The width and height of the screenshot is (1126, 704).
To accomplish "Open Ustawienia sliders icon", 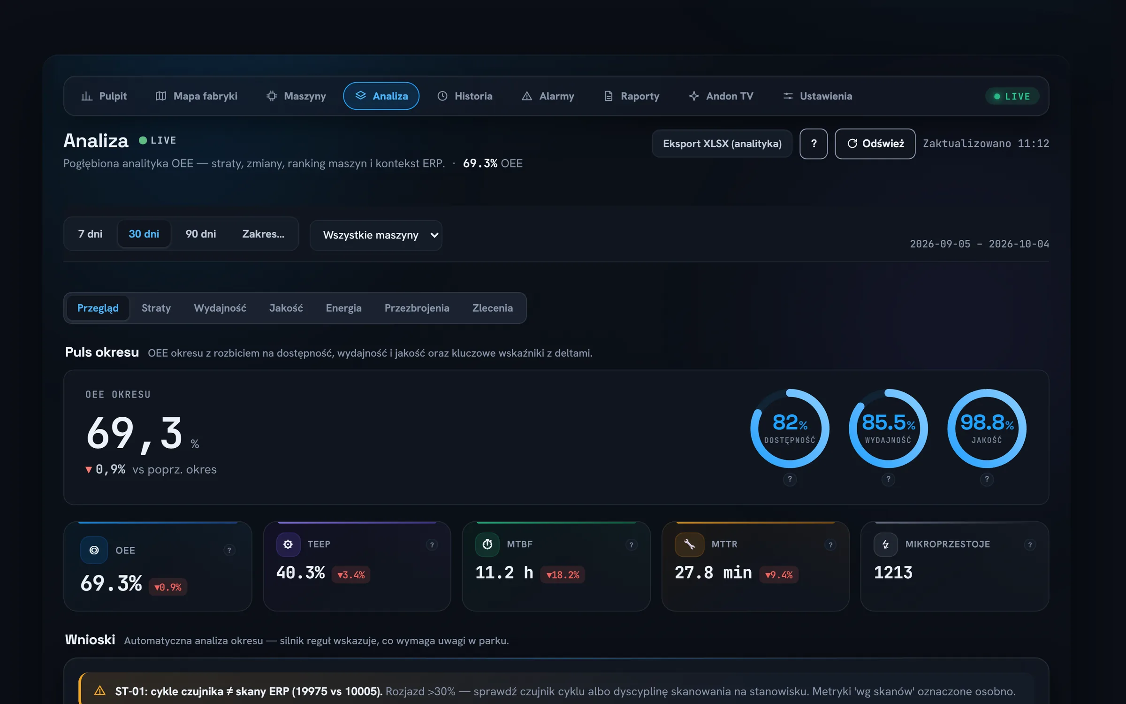I will tap(788, 96).
